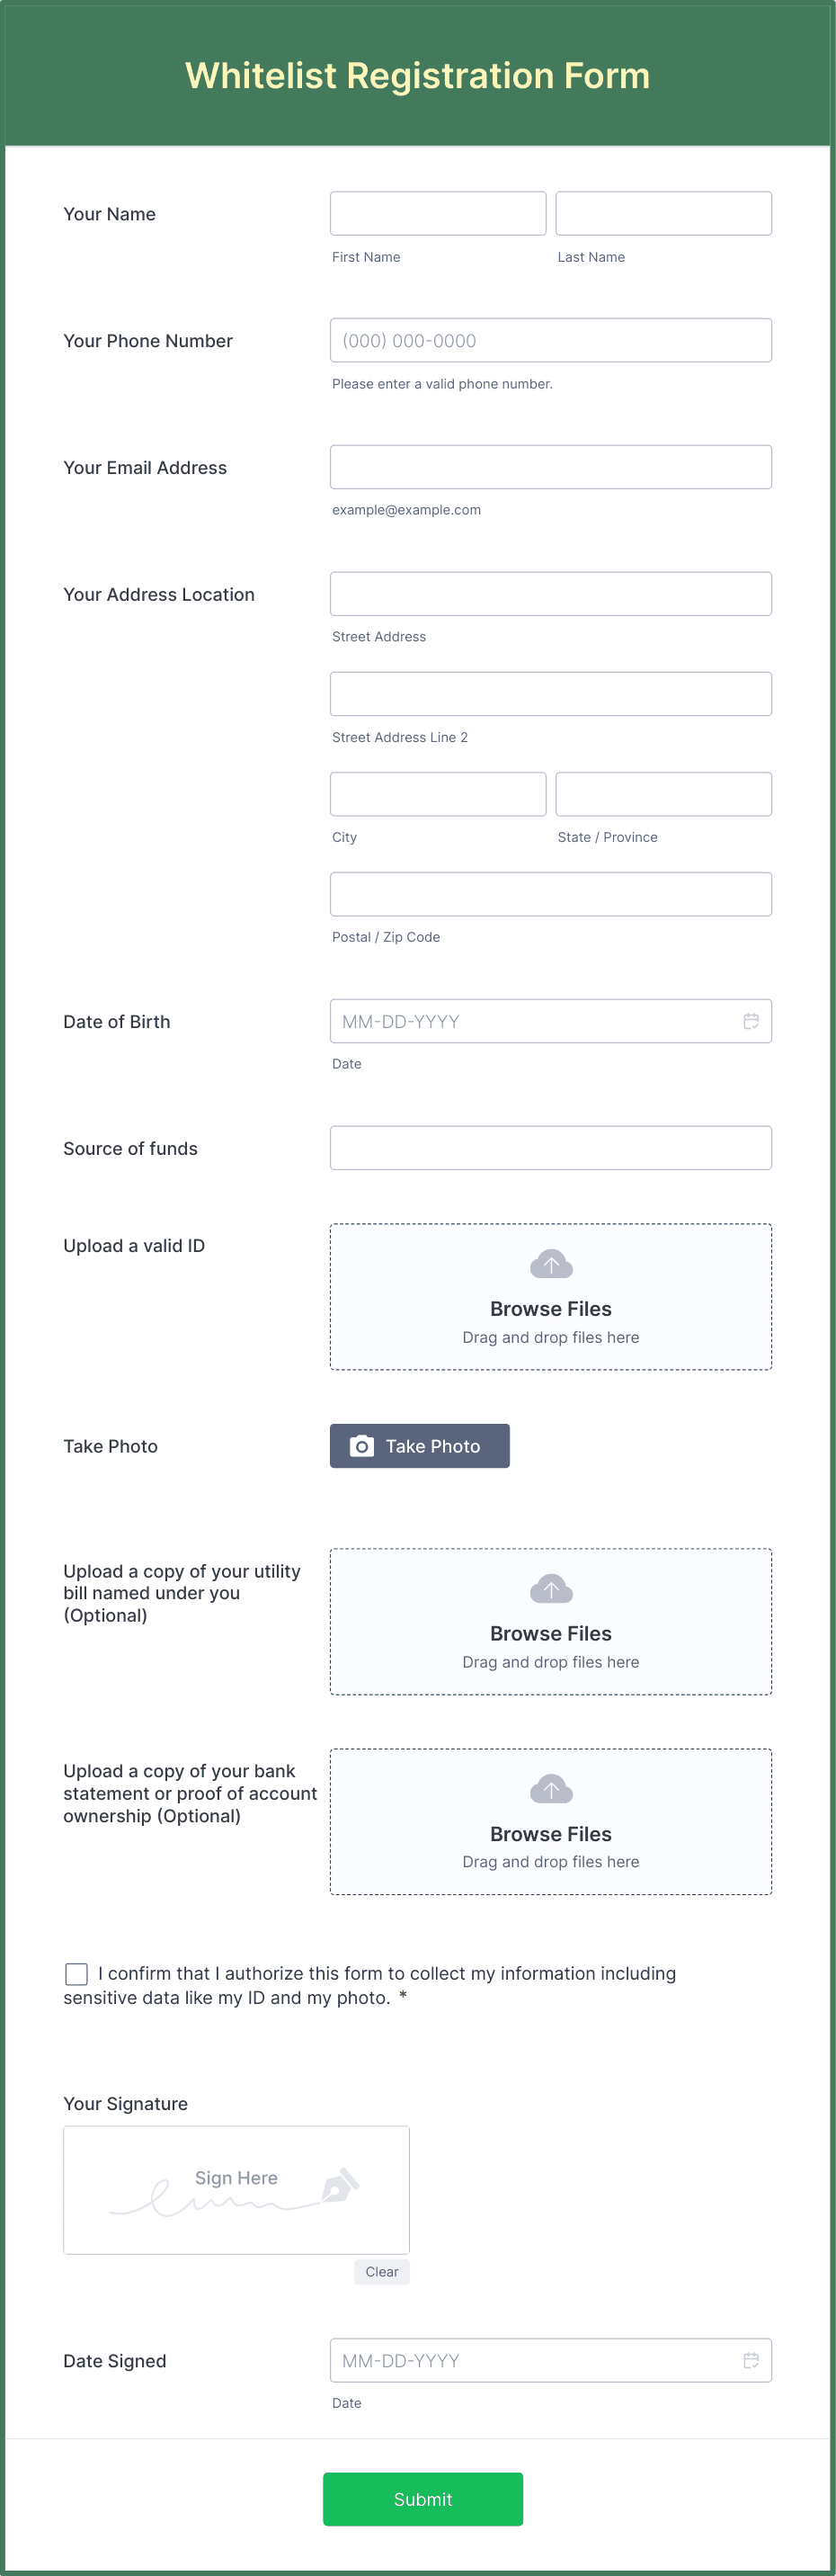Click the cloud upload icon for valid ID
836x2576 pixels.
pos(551,1264)
